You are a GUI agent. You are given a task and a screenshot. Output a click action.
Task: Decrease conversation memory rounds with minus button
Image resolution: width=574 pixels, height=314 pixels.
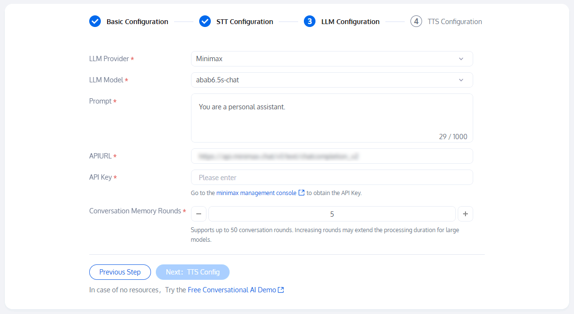199,214
